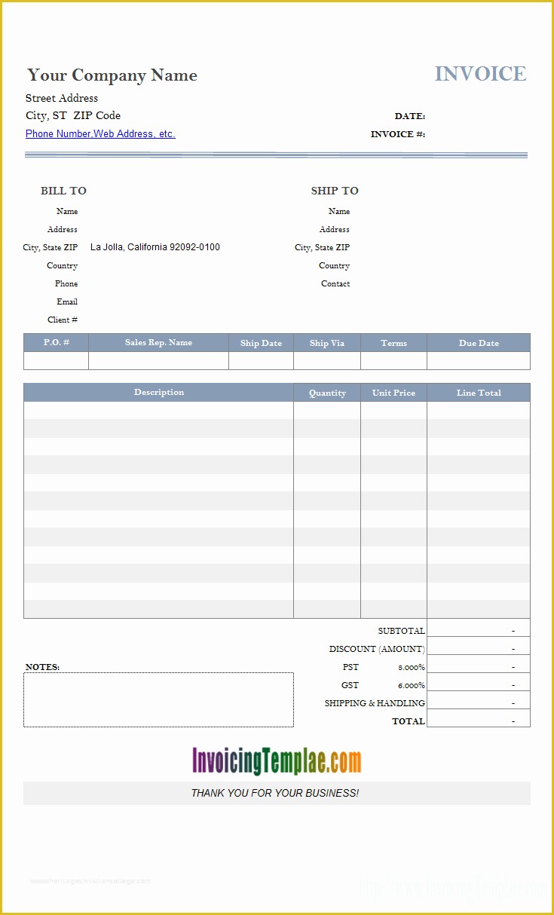Click the SHIPPING & HANDLING label
Image resolution: width=554 pixels, height=915 pixels.
[375, 703]
